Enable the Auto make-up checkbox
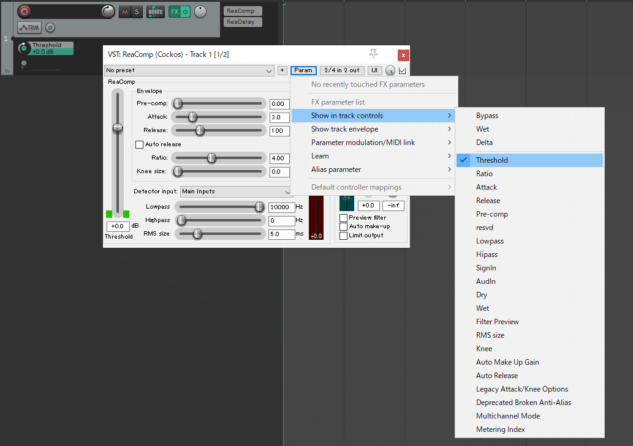The image size is (633, 446). pos(344,227)
